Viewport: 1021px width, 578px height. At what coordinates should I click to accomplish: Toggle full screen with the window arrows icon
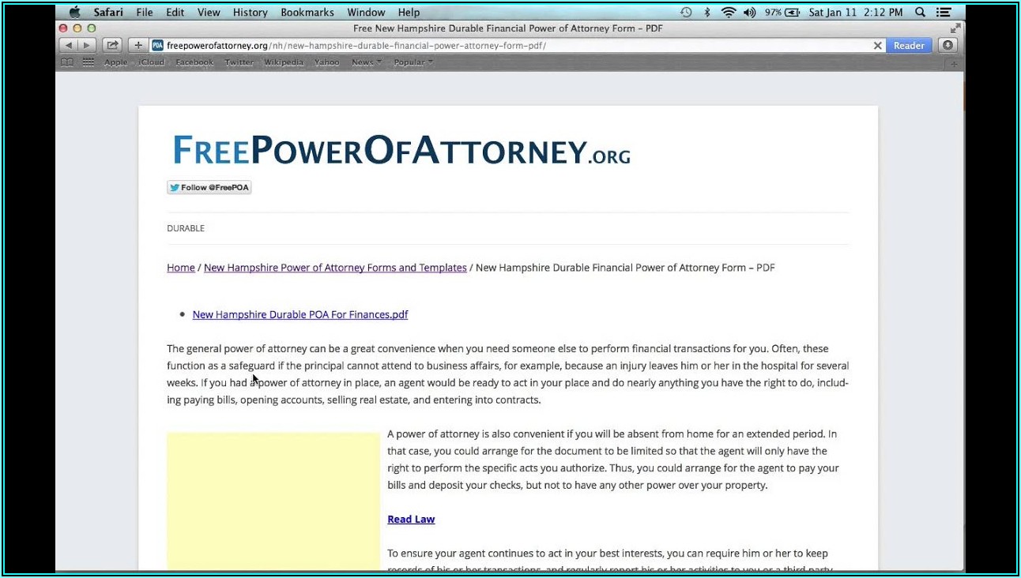pyautogui.click(x=955, y=28)
